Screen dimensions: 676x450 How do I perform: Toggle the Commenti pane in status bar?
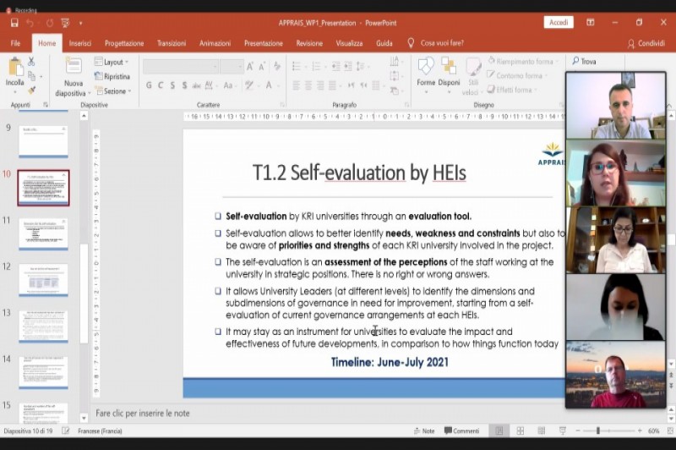(461, 431)
